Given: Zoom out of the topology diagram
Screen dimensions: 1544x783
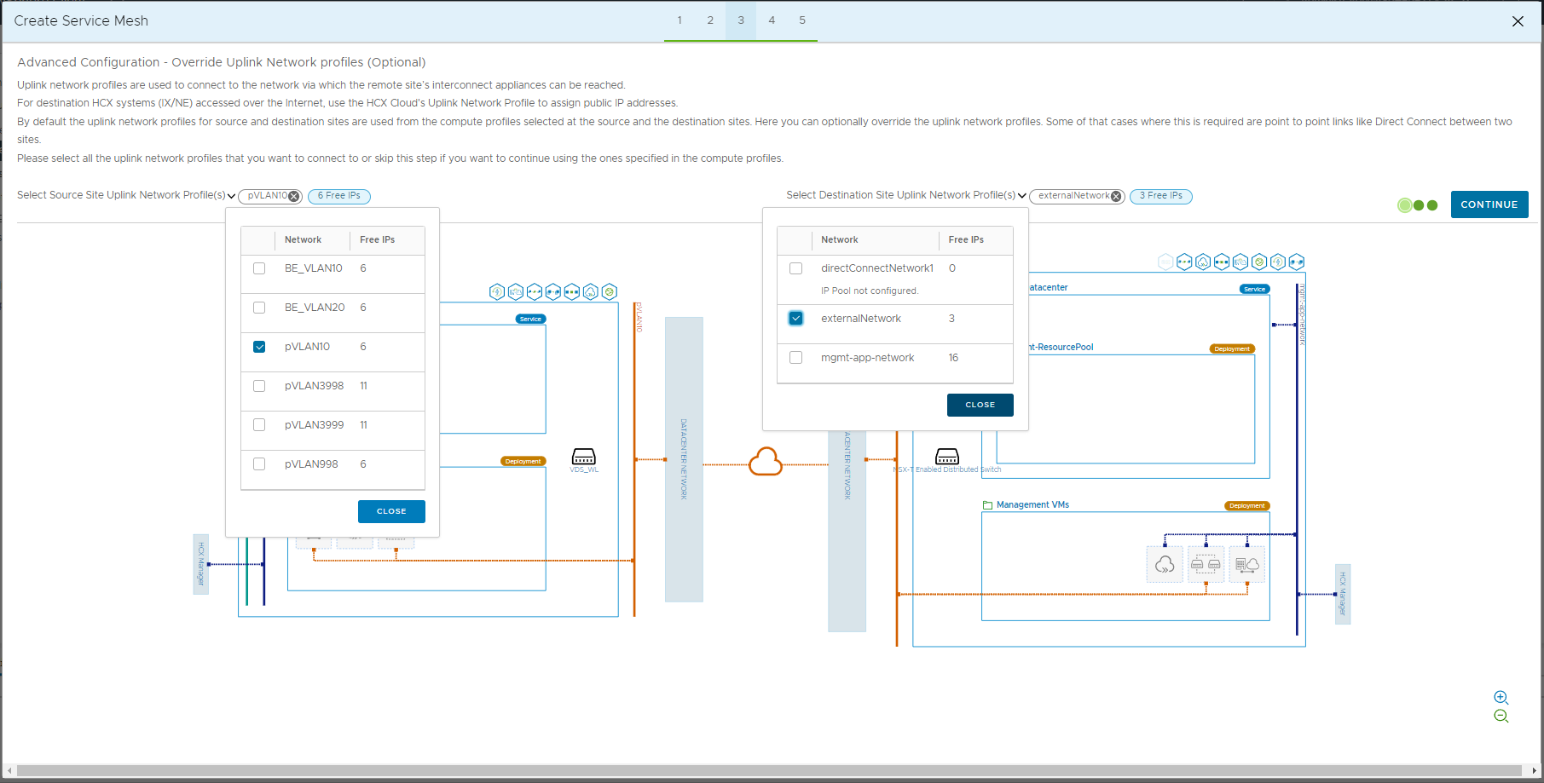Looking at the screenshot, I should pos(1501,717).
